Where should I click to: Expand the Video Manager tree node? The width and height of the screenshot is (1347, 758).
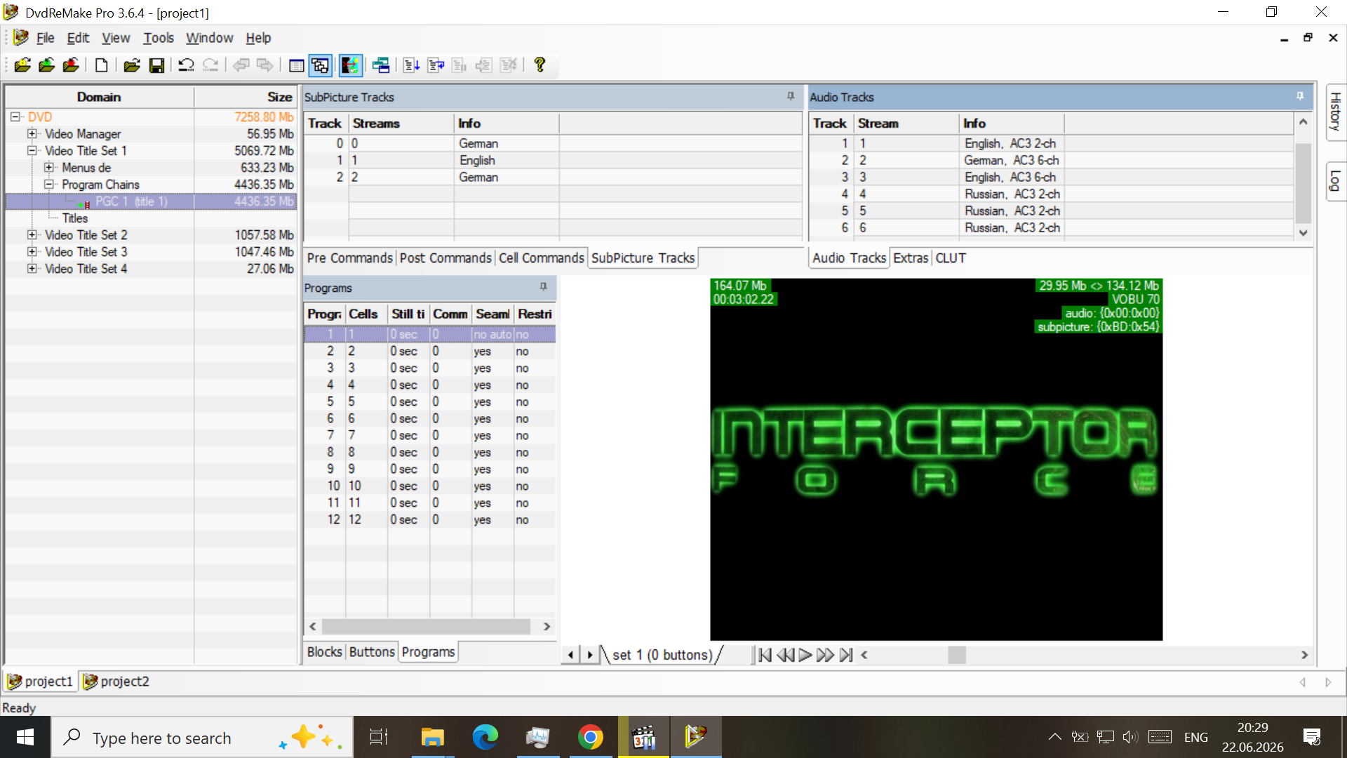tap(32, 133)
